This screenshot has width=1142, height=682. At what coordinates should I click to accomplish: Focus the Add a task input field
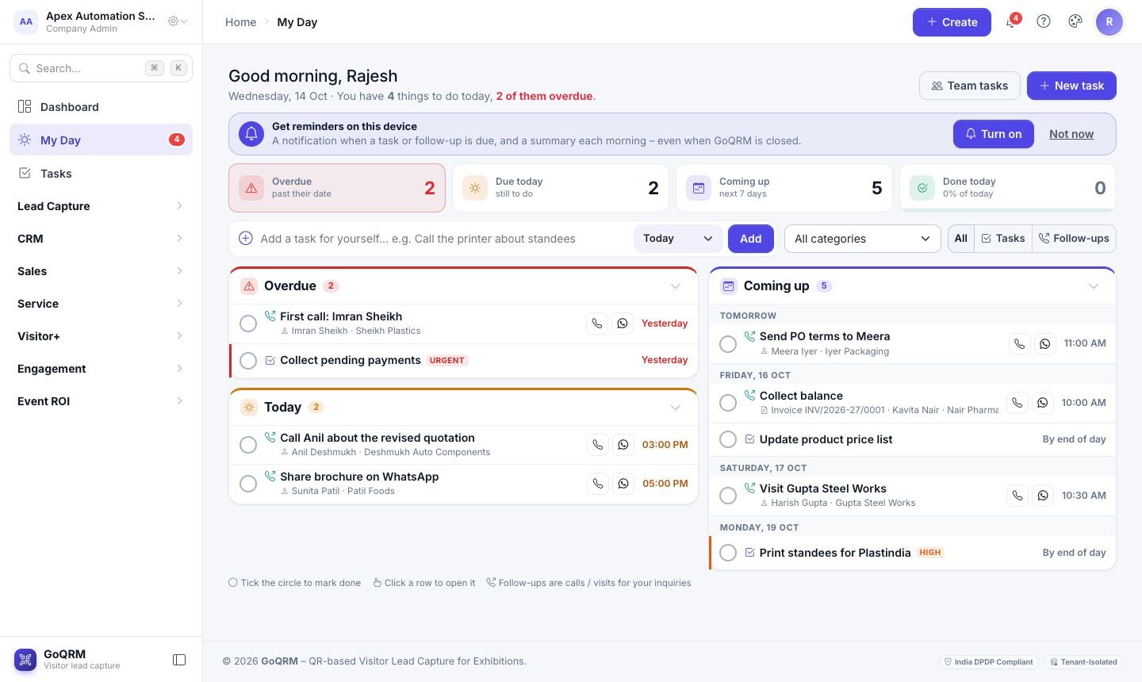coord(443,239)
